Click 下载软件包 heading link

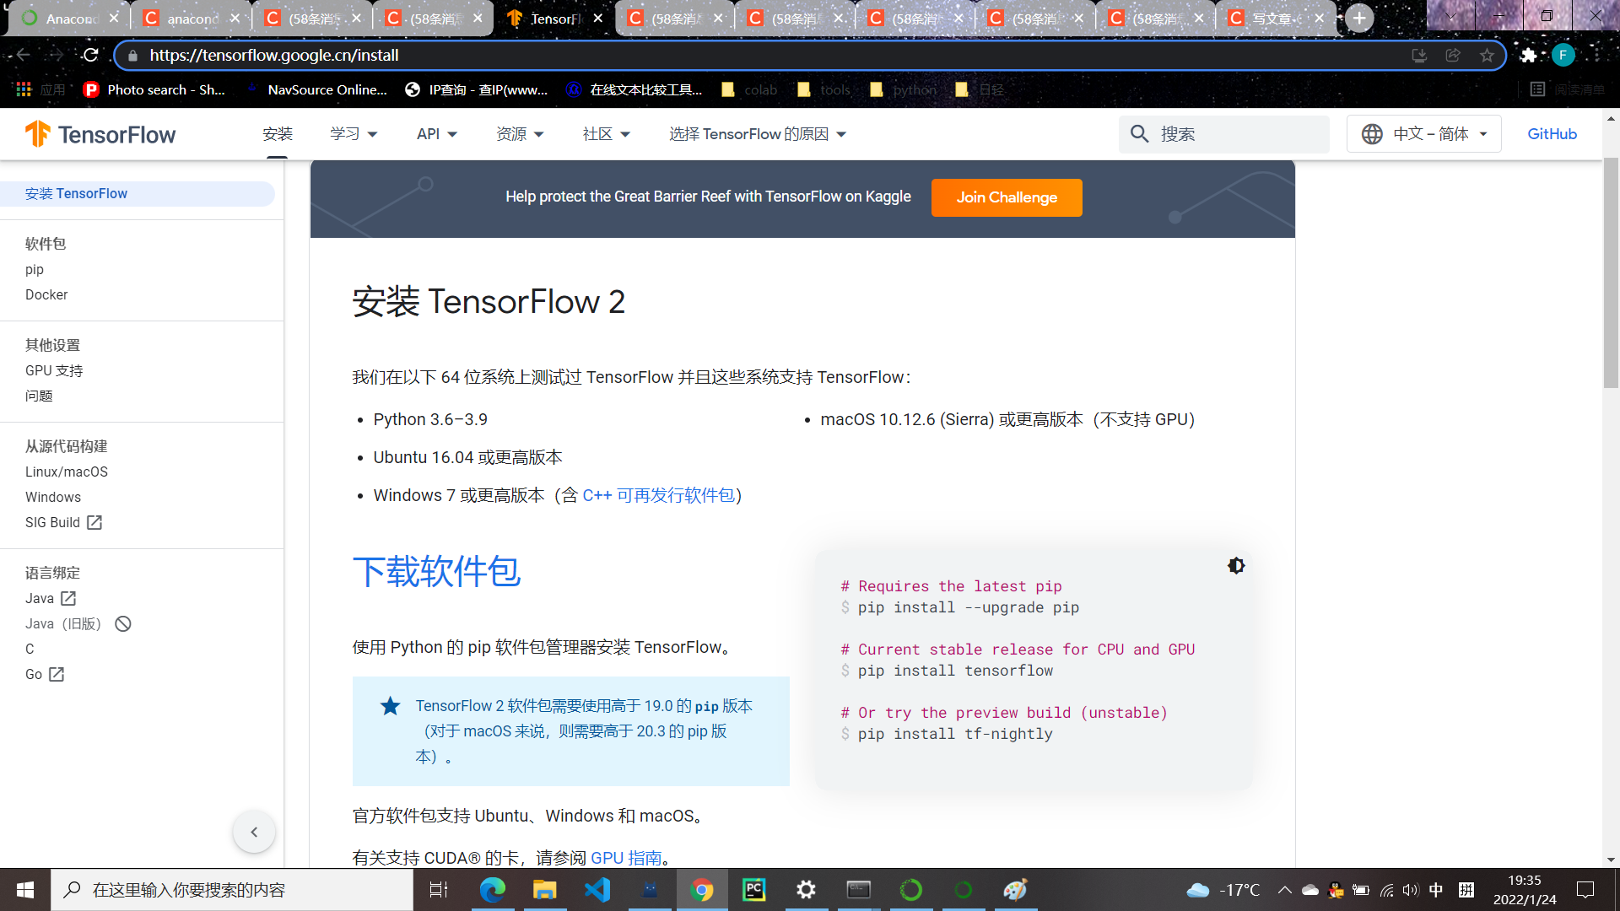436,572
